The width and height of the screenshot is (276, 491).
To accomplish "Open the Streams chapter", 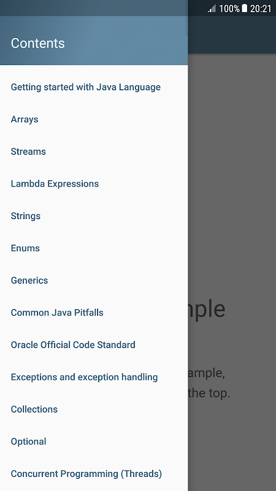I will pyautogui.click(x=94, y=152).
